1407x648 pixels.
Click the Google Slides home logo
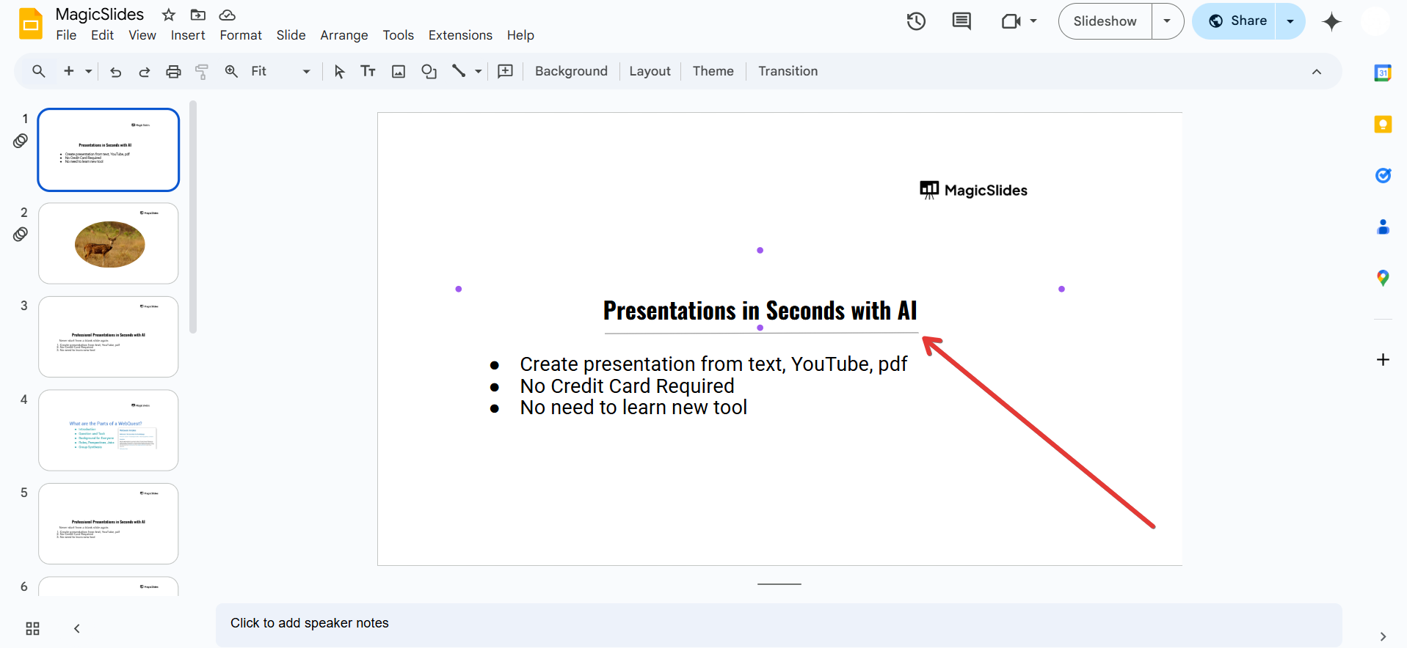tap(31, 23)
